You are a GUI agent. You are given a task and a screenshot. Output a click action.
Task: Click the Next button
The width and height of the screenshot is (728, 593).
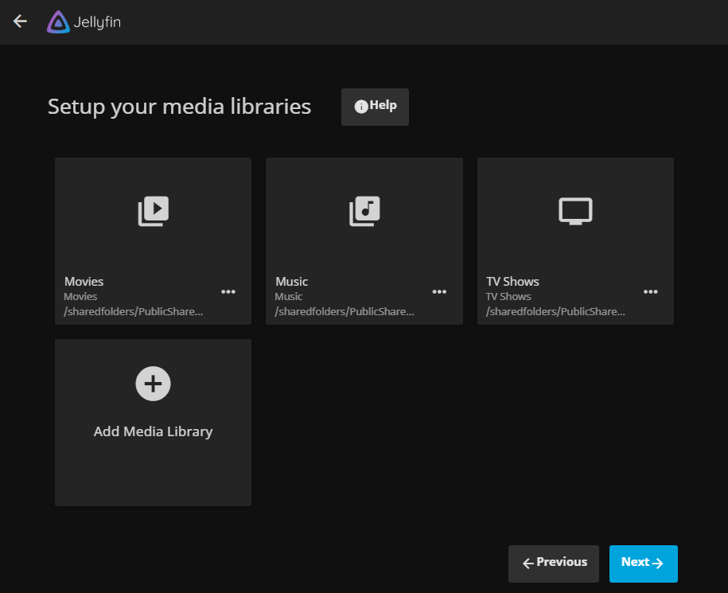(643, 563)
